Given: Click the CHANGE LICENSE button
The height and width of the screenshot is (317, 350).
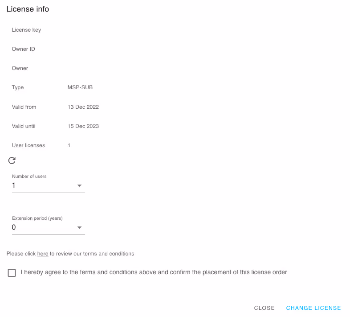Looking at the screenshot, I should 313,308.
